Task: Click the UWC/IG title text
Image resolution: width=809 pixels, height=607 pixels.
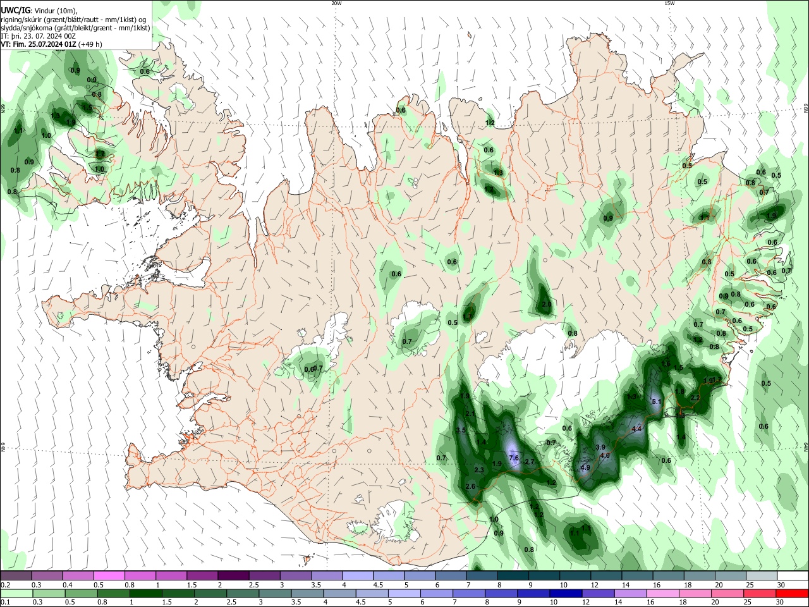Action: [15, 11]
